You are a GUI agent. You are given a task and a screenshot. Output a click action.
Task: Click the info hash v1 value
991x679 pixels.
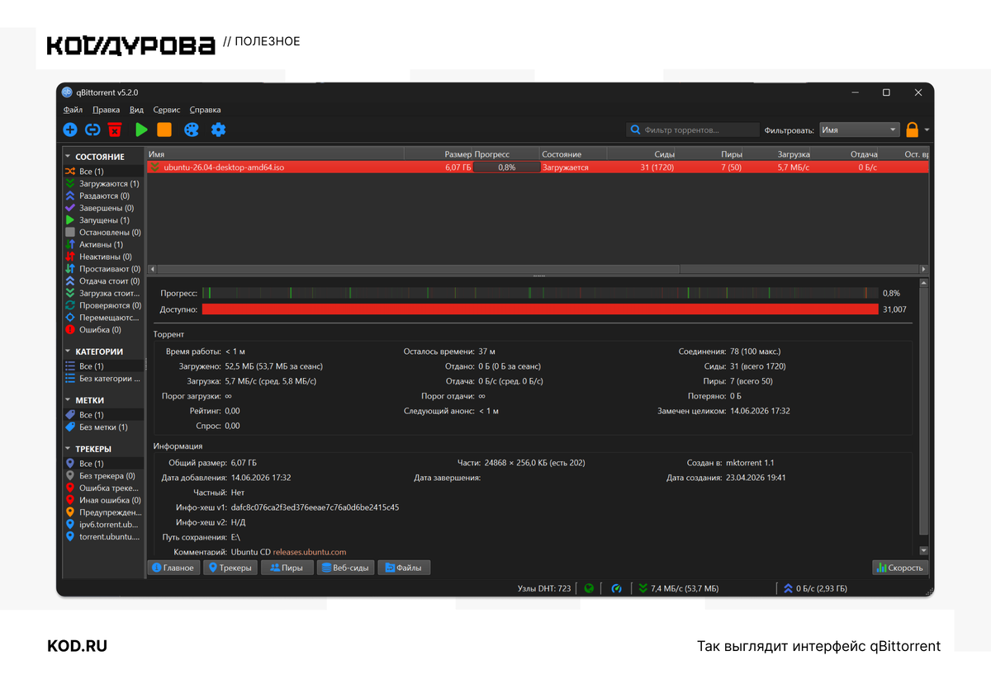315,507
